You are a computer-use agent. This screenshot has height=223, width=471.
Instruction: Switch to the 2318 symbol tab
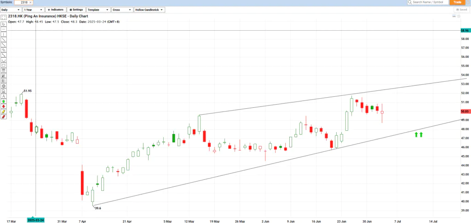pyautogui.click(x=24, y=2)
